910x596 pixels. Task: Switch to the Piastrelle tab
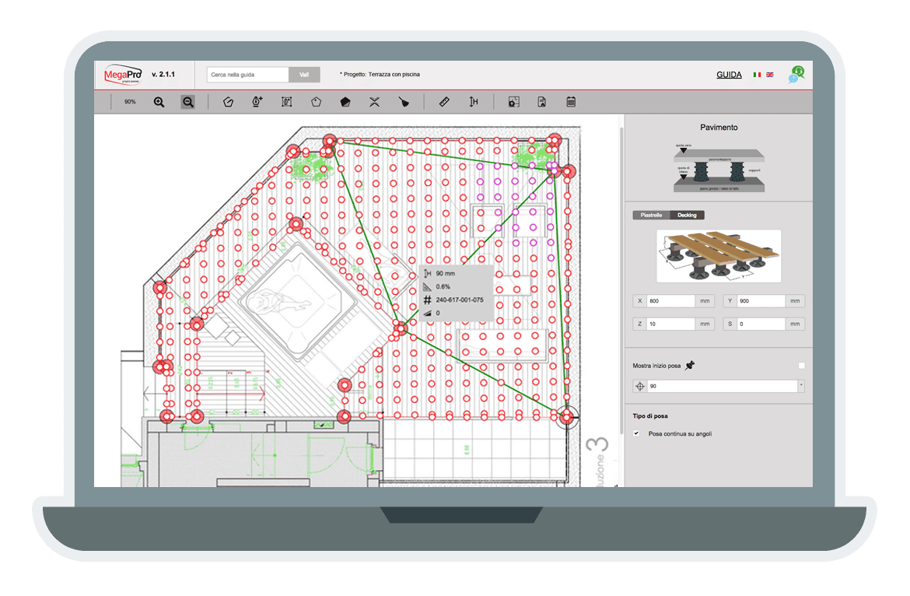(x=651, y=216)
